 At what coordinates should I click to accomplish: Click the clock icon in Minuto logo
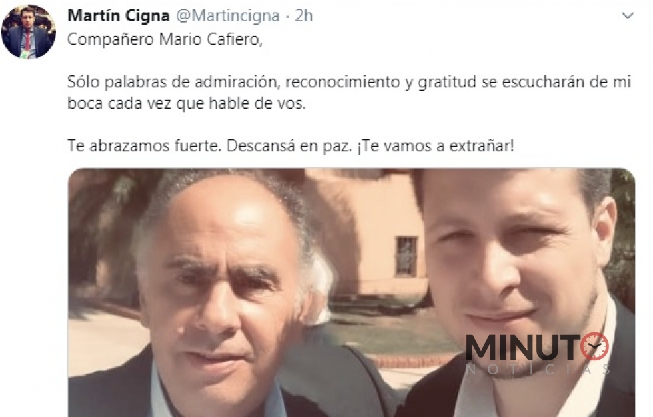click(594, 346)
